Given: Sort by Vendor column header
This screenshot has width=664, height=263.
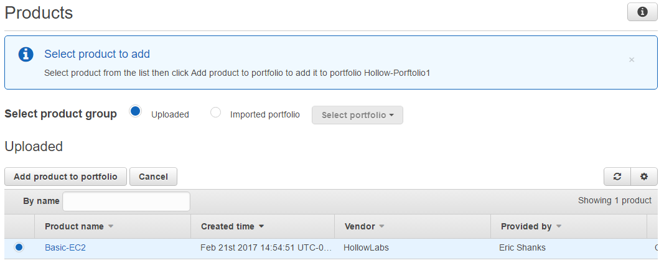Looking at the screenshot, I should point(364,226).
